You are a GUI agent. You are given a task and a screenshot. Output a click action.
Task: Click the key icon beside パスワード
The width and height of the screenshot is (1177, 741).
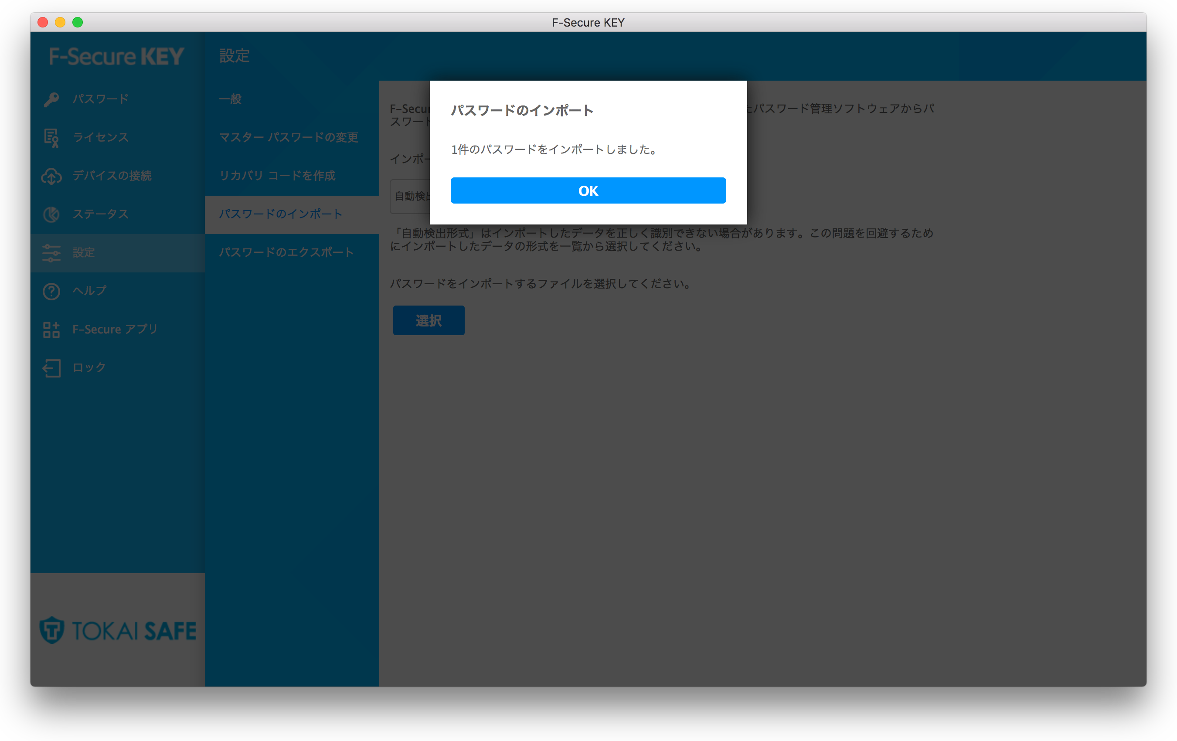(51, 99)
